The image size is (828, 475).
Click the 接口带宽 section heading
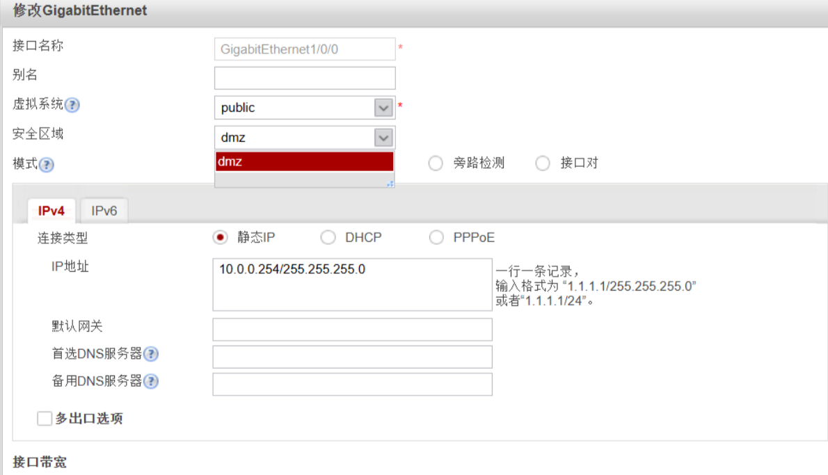[40, 462]
